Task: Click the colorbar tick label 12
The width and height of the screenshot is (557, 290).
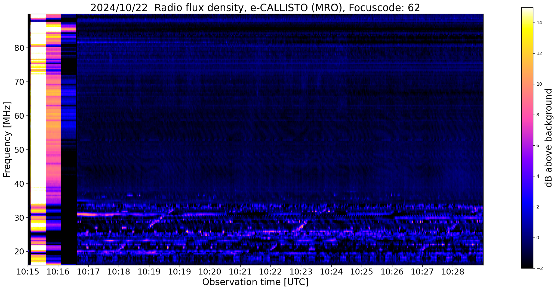Action: 539,53
